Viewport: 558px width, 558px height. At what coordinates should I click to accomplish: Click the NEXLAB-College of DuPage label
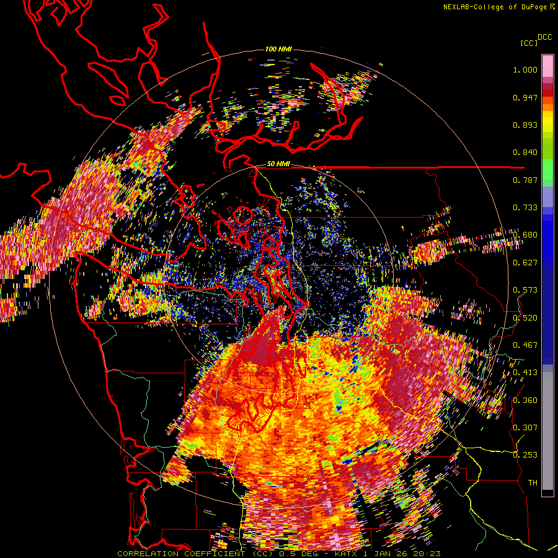498,7
